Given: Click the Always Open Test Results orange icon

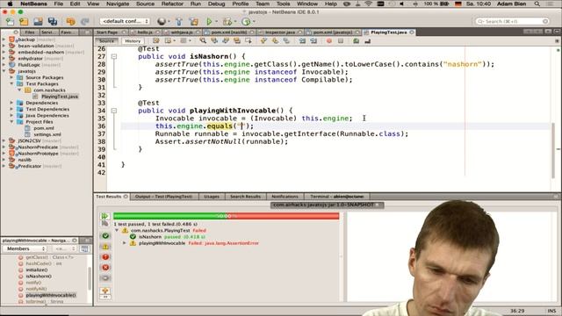Looking at the screenshot, I should (x=105, y=291).
